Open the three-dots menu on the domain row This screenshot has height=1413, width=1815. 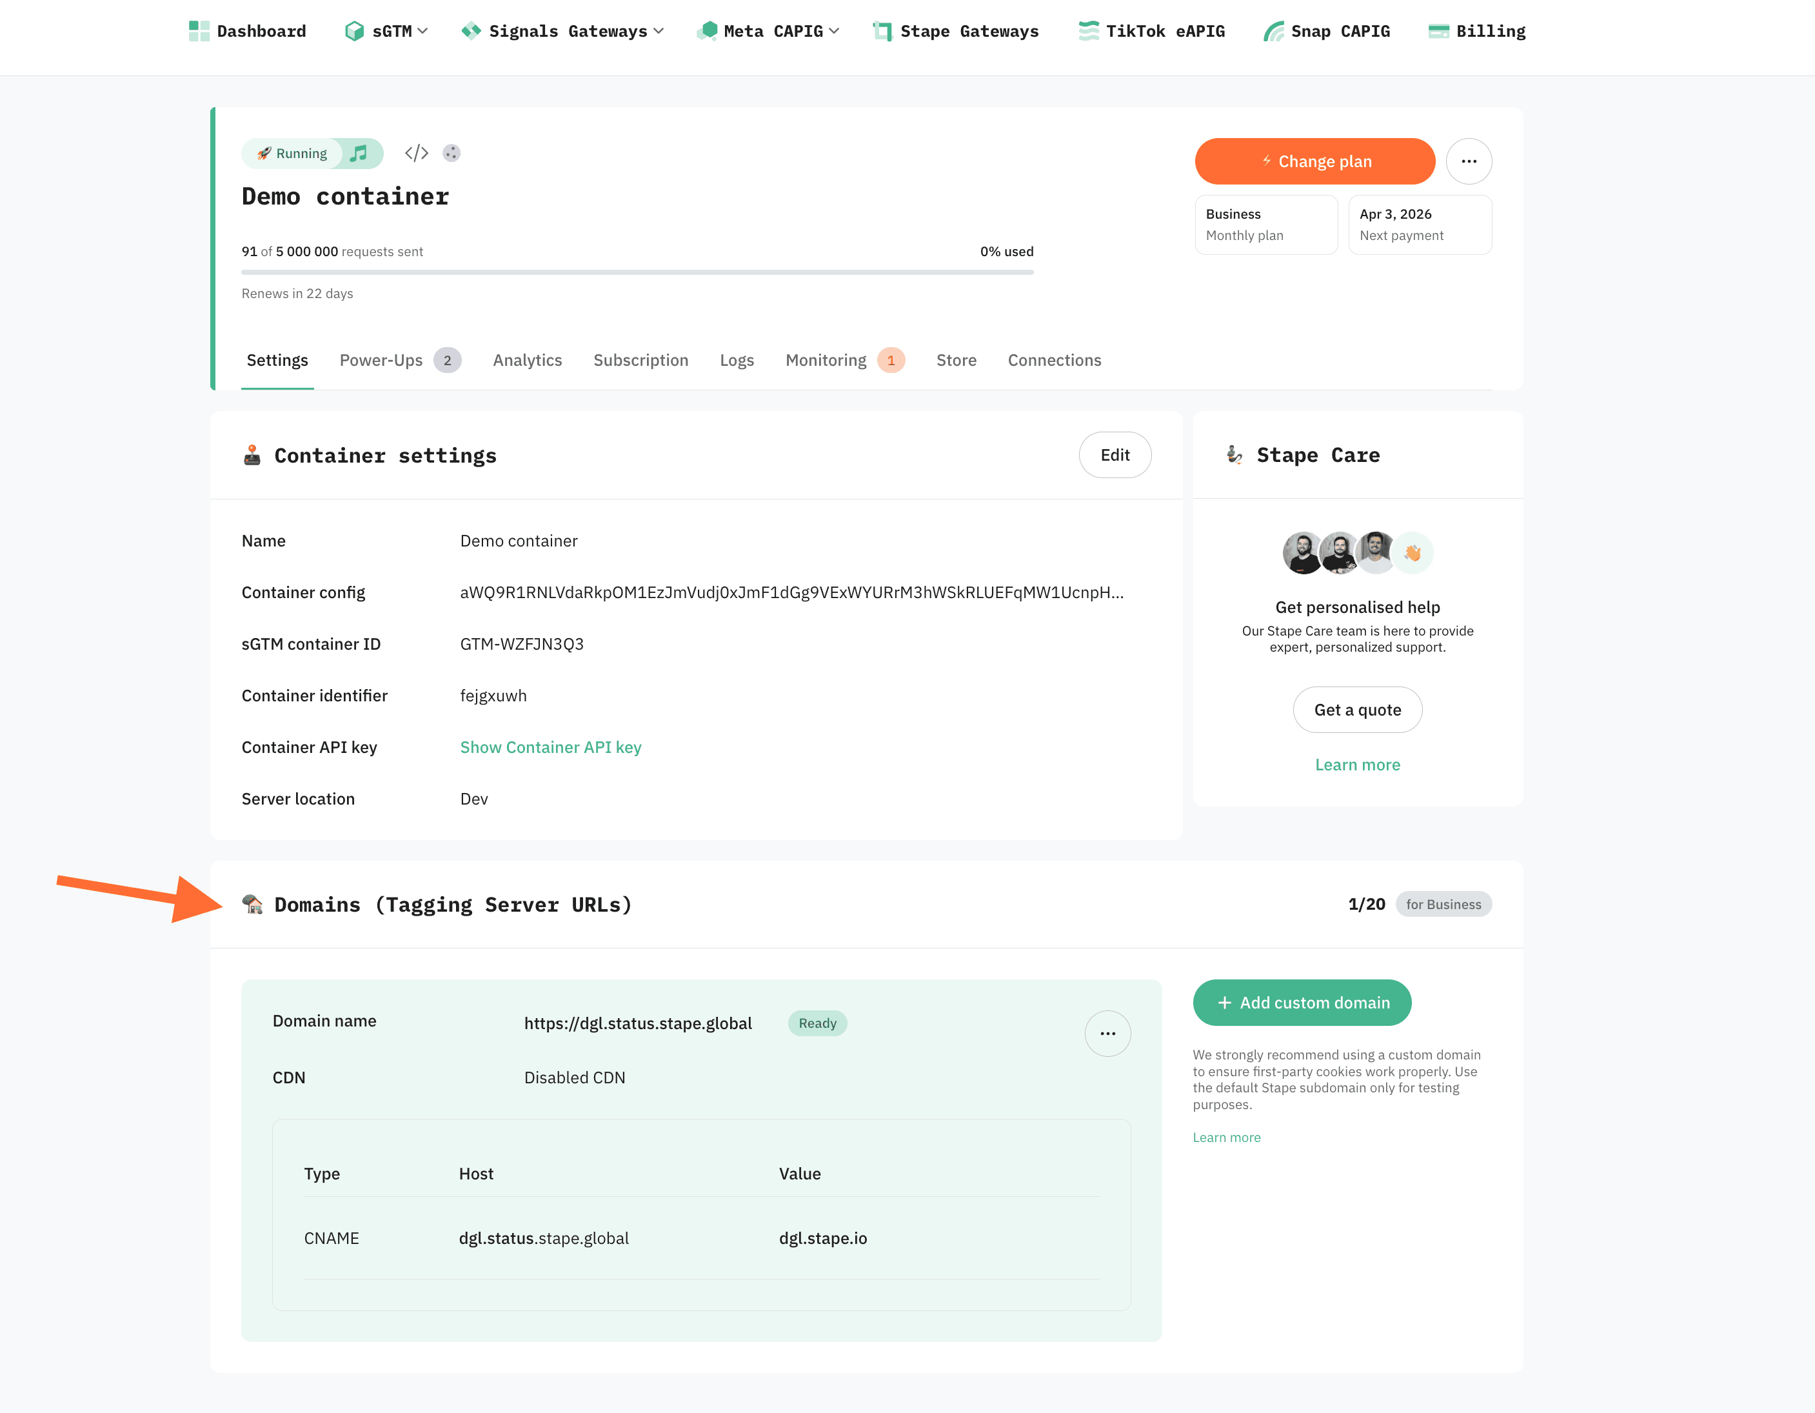coord(1108,1033)
